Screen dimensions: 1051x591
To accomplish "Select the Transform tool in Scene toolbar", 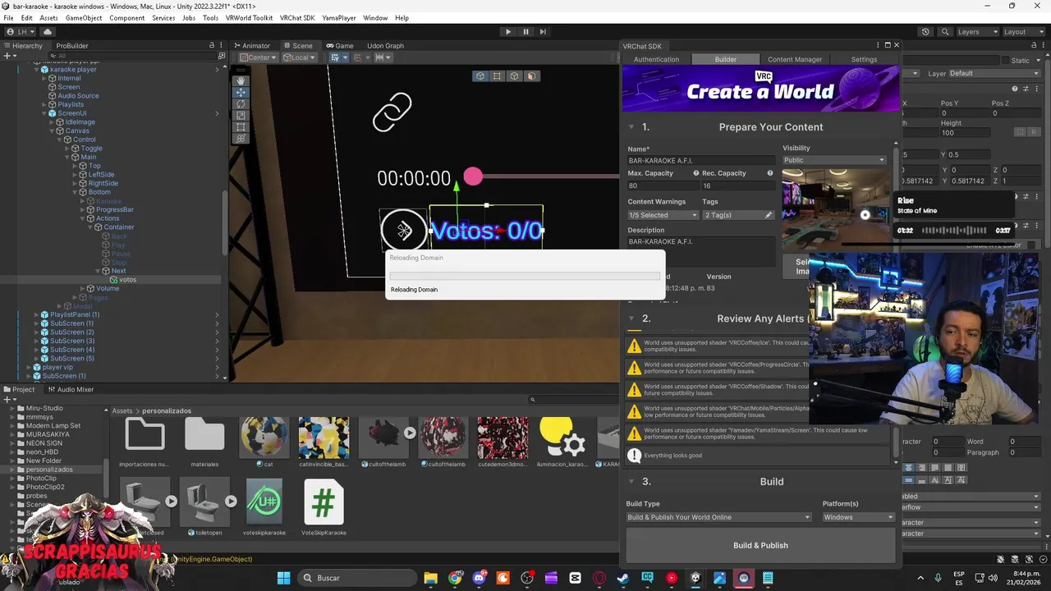I will (241, 139).
